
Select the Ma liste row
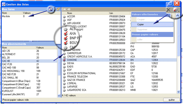point(31,16)
